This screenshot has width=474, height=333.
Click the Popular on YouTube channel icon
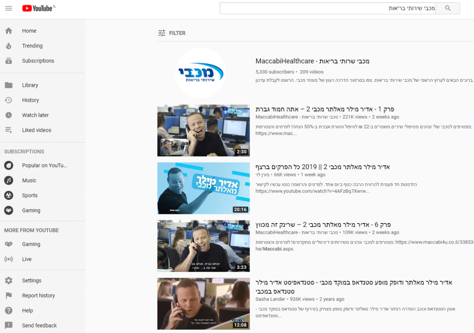tap(9, 165)
